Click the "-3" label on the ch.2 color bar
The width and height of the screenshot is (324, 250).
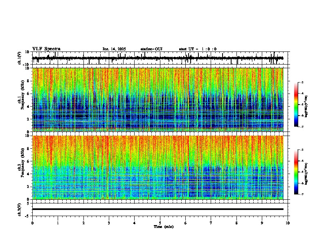(301, 150)
